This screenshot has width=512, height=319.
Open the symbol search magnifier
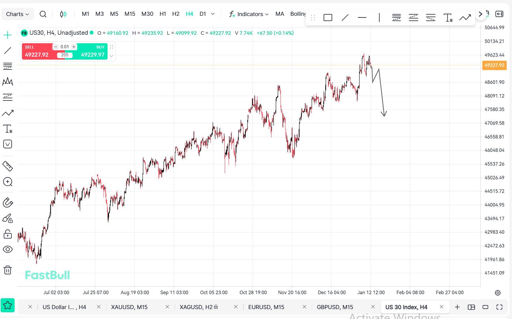(43, 14)
